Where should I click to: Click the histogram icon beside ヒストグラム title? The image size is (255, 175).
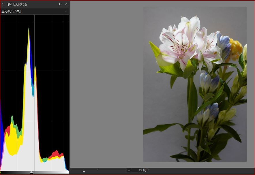(10, 4)
